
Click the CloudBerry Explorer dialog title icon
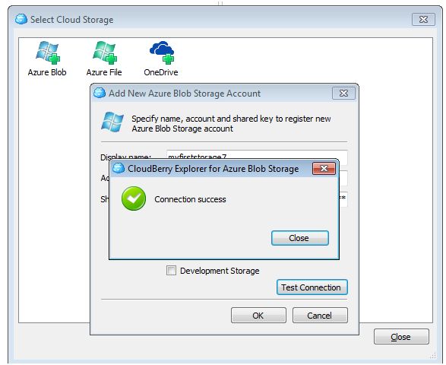pyautogui.click(x=119, y=168)
